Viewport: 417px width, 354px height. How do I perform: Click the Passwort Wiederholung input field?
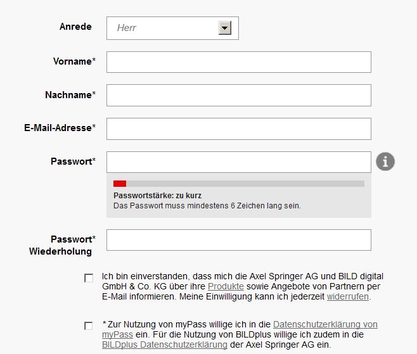coord(239,240)
